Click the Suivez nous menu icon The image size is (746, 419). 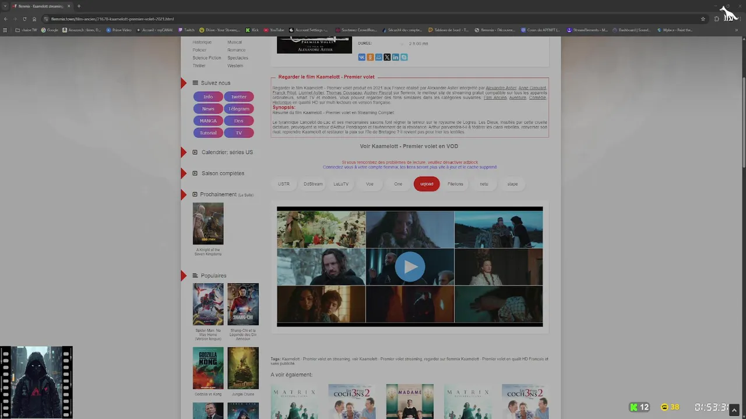point(195,83)
